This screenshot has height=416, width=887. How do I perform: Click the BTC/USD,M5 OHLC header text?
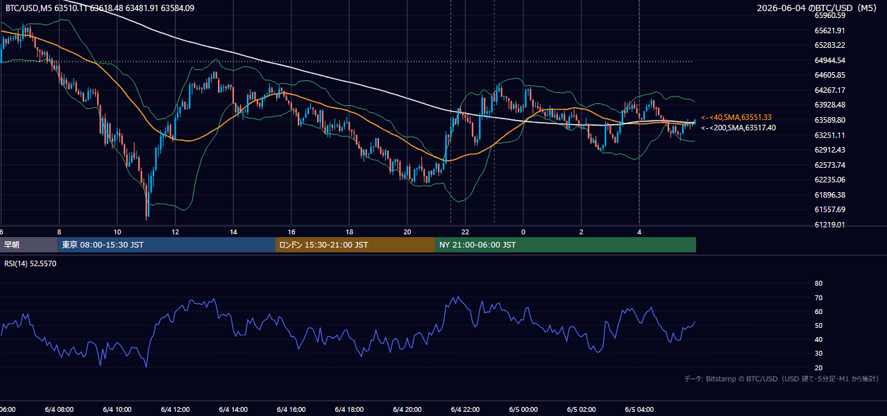click(100, 8)
